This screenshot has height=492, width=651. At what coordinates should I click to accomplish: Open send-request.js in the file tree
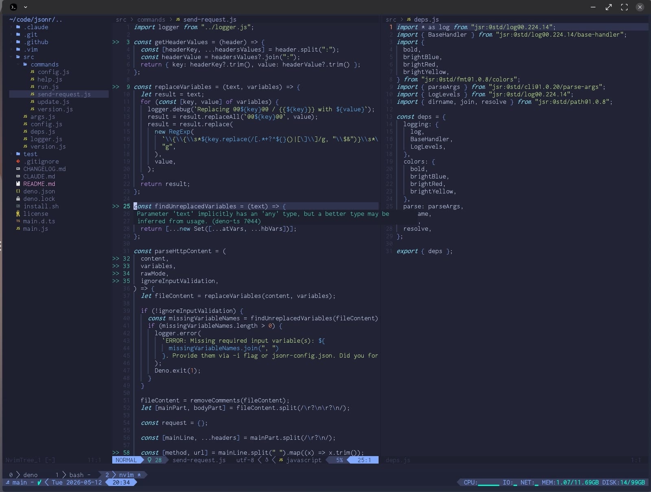coord(64,94)
